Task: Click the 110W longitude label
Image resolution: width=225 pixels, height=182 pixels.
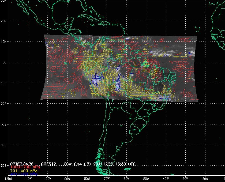Action: 28,179
